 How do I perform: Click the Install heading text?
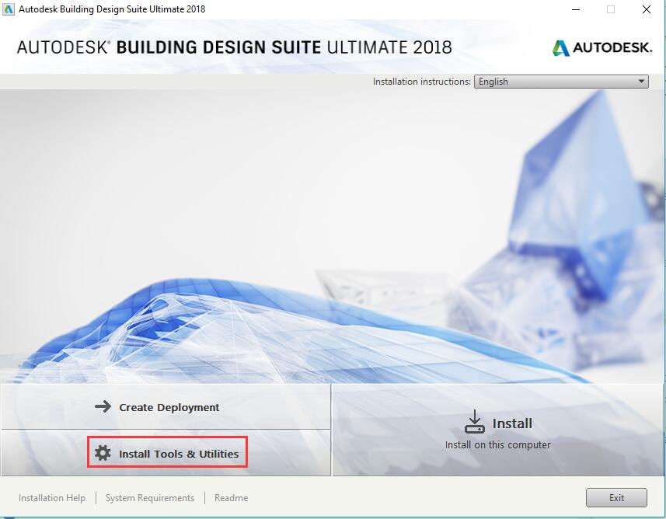tap(512, 423)
